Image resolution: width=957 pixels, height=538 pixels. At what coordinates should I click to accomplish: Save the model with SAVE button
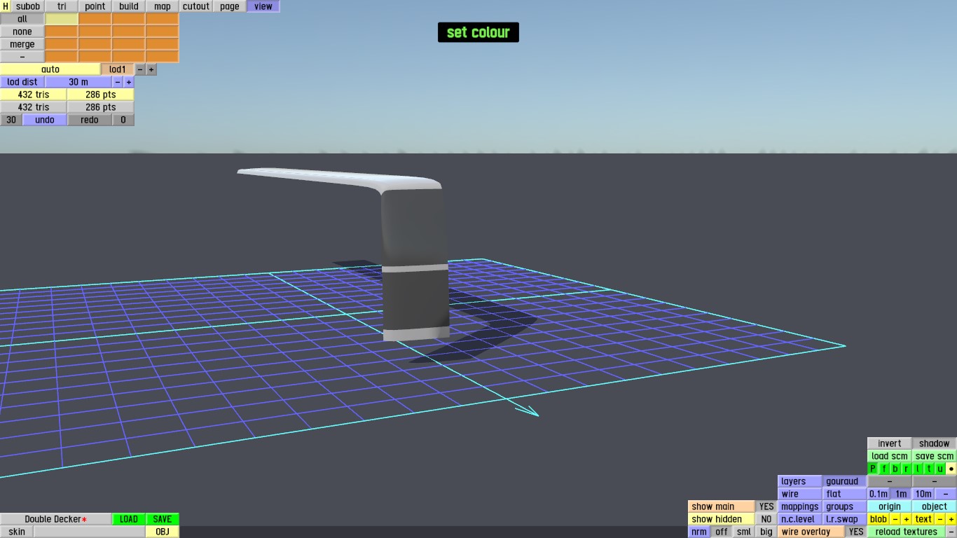(x=163, y=519)
